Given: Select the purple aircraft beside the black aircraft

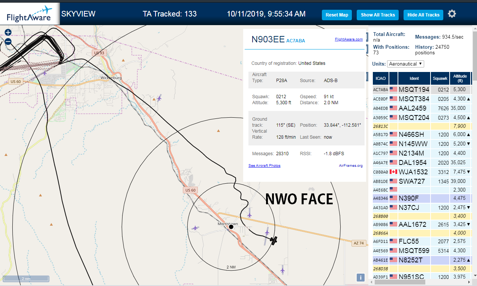Looking at the screenshot, I should pyautogui.click(x=267, y=233).
